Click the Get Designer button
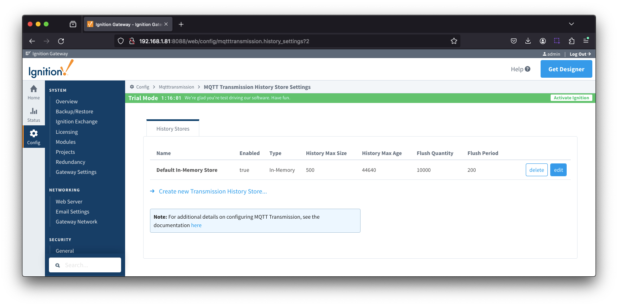 point(566,69)
